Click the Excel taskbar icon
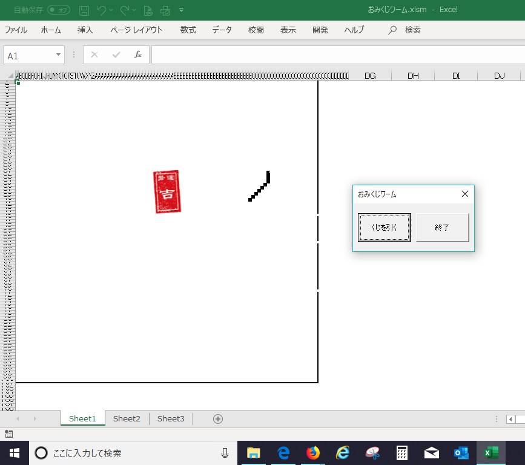The image size is (525, 465). (491, 453)
